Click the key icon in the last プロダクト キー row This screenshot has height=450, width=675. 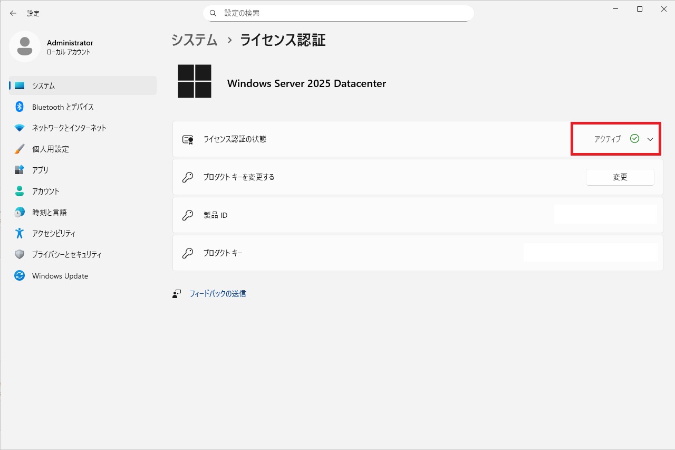(x=188, y=253)
